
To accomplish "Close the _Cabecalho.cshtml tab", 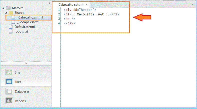I will (86, 5).
